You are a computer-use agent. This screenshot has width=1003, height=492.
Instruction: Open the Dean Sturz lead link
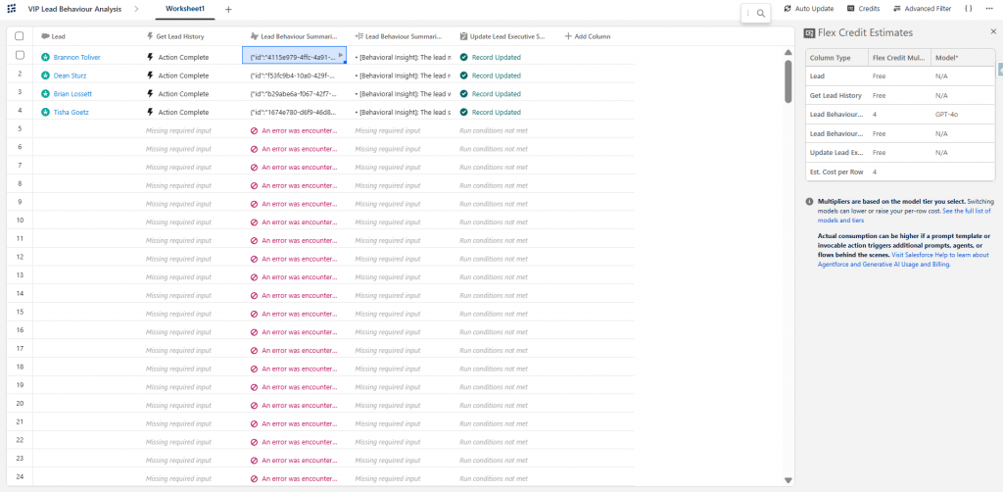[x=68, y=75]
